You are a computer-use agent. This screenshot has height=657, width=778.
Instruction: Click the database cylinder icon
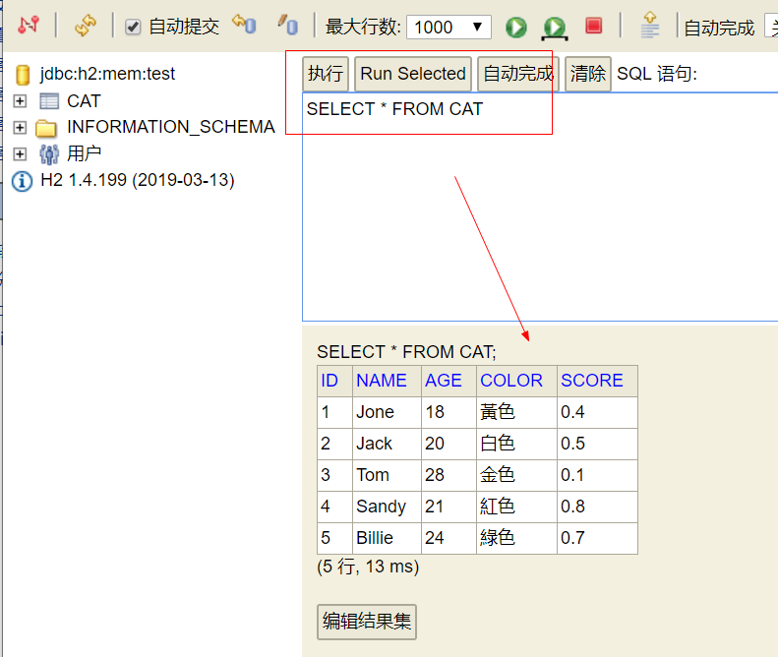(x=23, y=75)
